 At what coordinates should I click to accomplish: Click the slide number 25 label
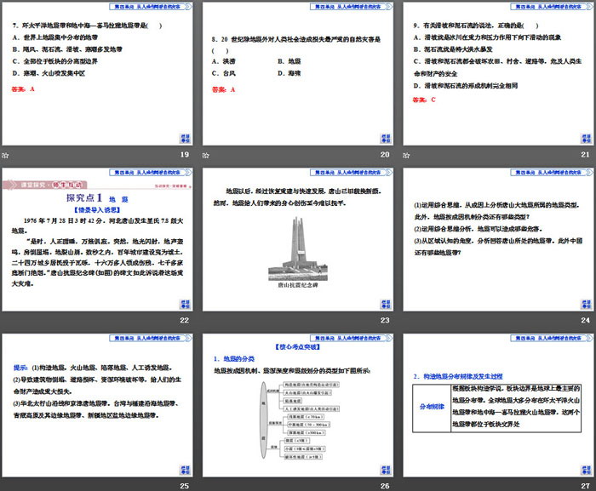[184, 484]
